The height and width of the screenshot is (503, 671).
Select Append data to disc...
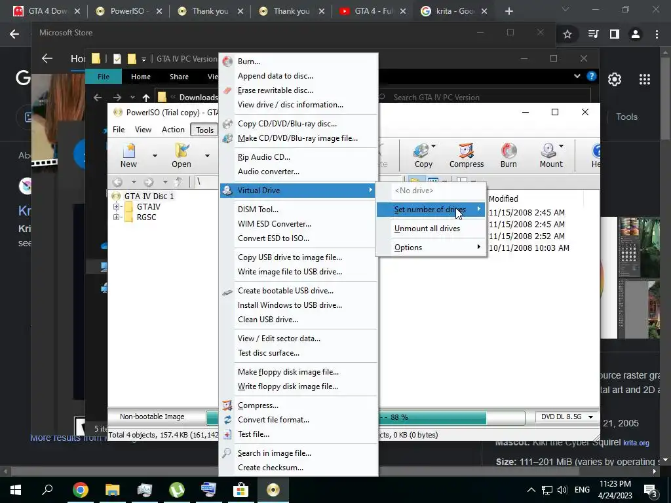[299, 76]
